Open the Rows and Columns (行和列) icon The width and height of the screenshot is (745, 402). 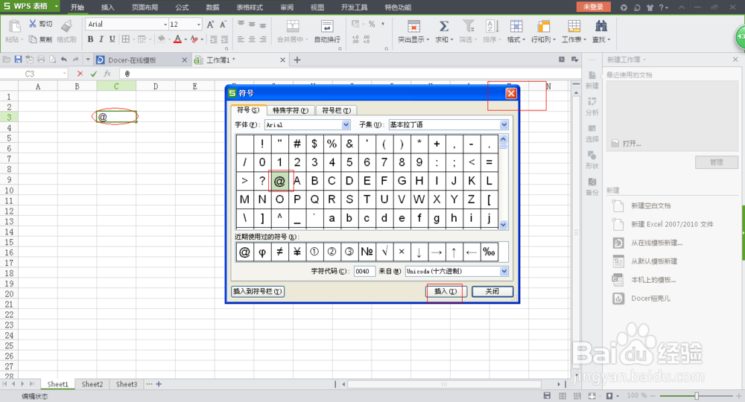(544, 26)
